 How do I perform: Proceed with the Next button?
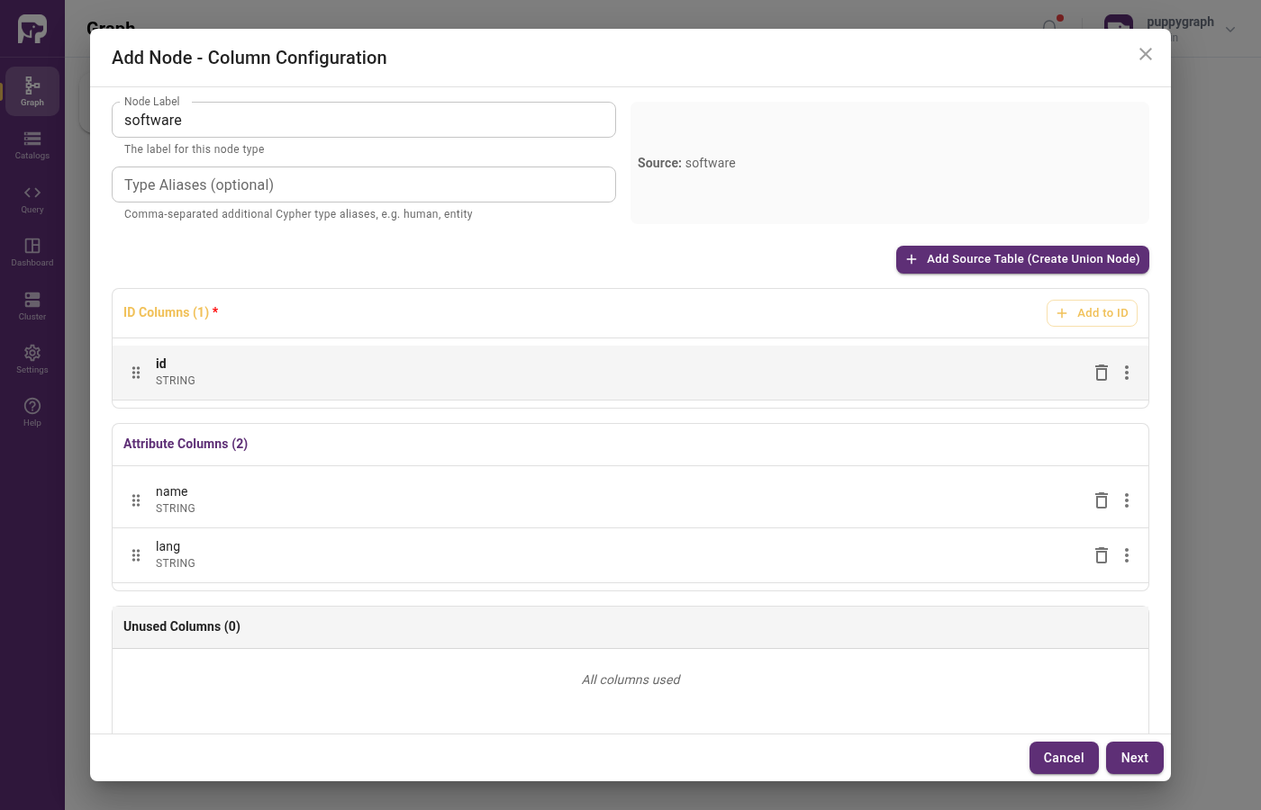pos(1135,758)
